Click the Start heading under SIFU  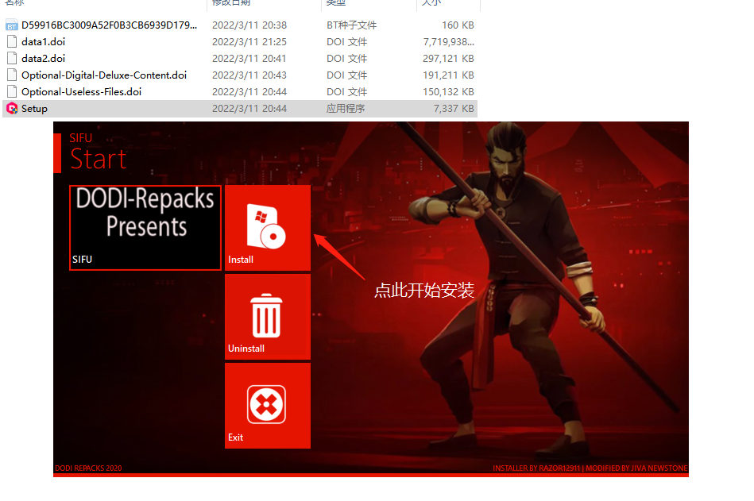(99, 160)
